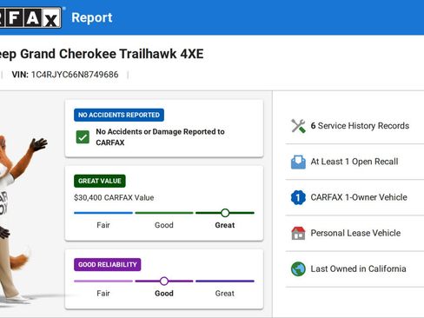Click the Great label under reliability slider
This screenshot has width=424, height=318.
click(x=225, y=294)
